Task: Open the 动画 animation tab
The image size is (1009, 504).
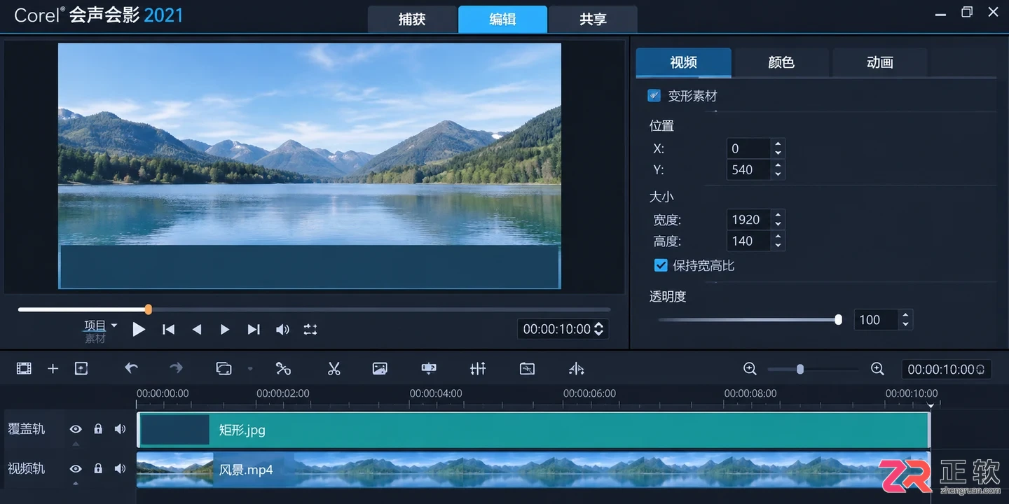Action: coord(879,62)
